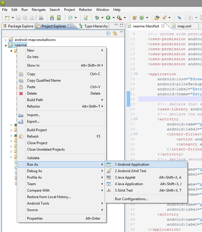Open the Android SDK Manager icon
The height and width of the screenshot is (232, 202).
pos(52,18)
